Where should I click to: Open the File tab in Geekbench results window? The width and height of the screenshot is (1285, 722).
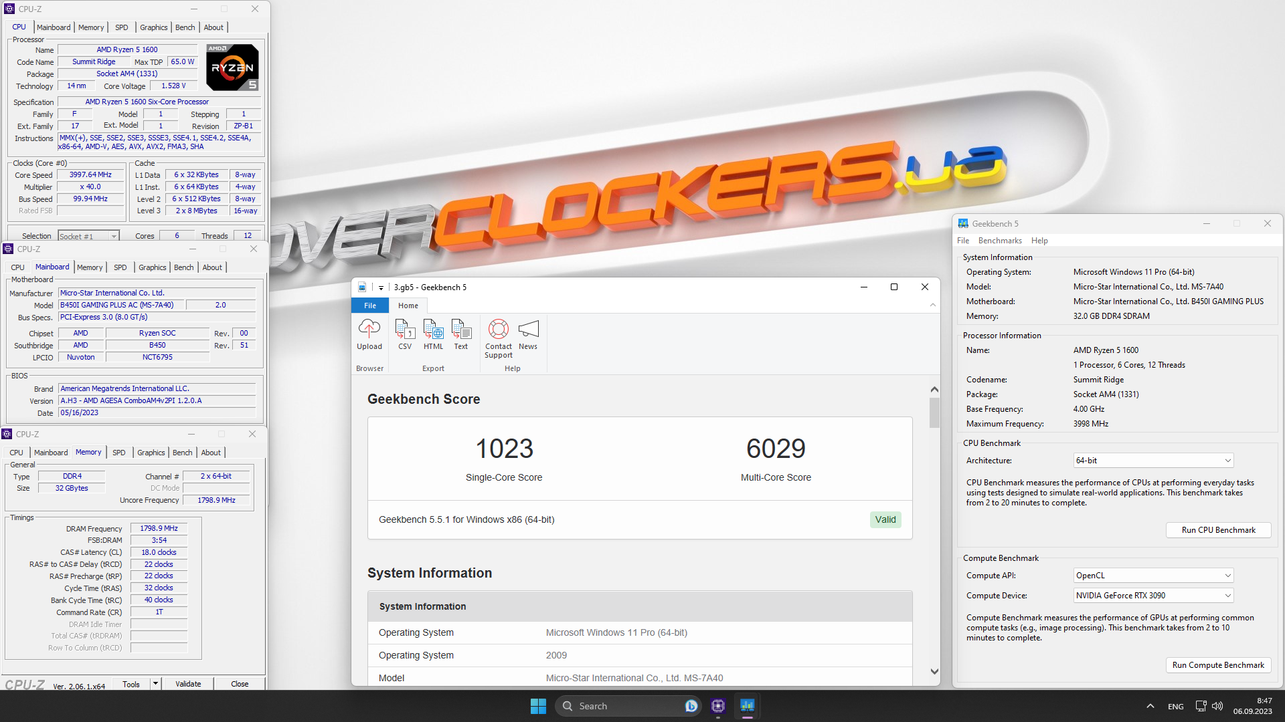[370, 306]
